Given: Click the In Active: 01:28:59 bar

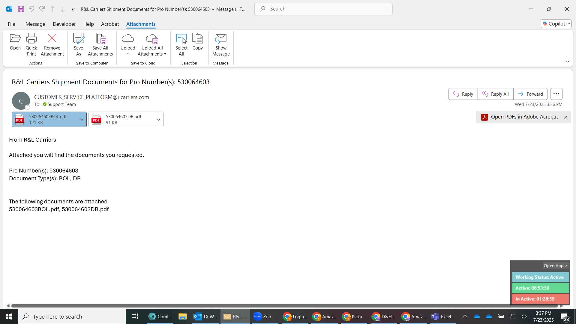Looking at the screenshot, I should point(540,299).
